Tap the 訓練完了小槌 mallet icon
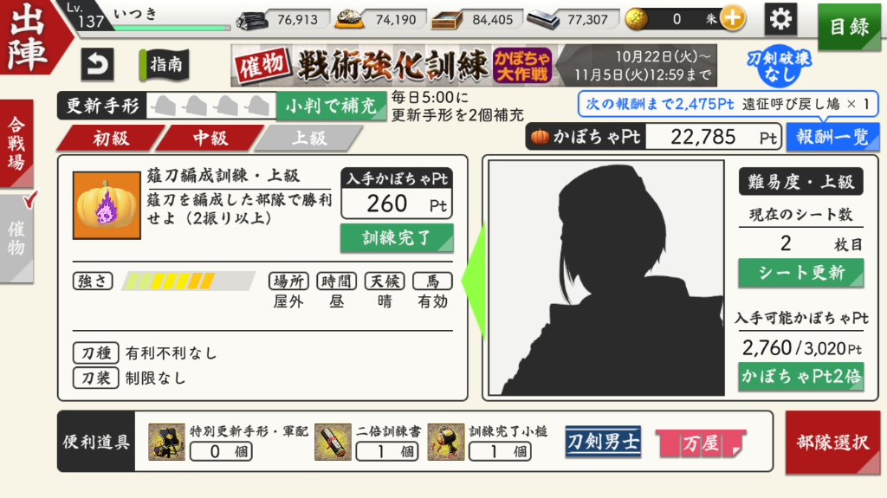This screenshot has width=887, height=498. 446,442
